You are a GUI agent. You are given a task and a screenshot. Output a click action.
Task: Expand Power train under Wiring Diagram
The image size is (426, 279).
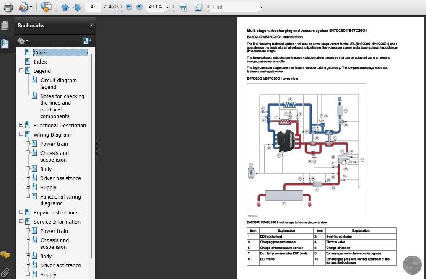click(x=28, y=143)
